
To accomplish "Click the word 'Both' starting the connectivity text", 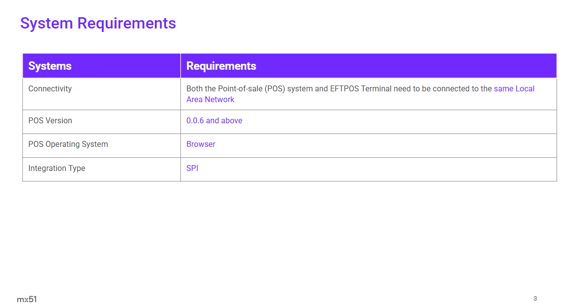I will point(194,89).
